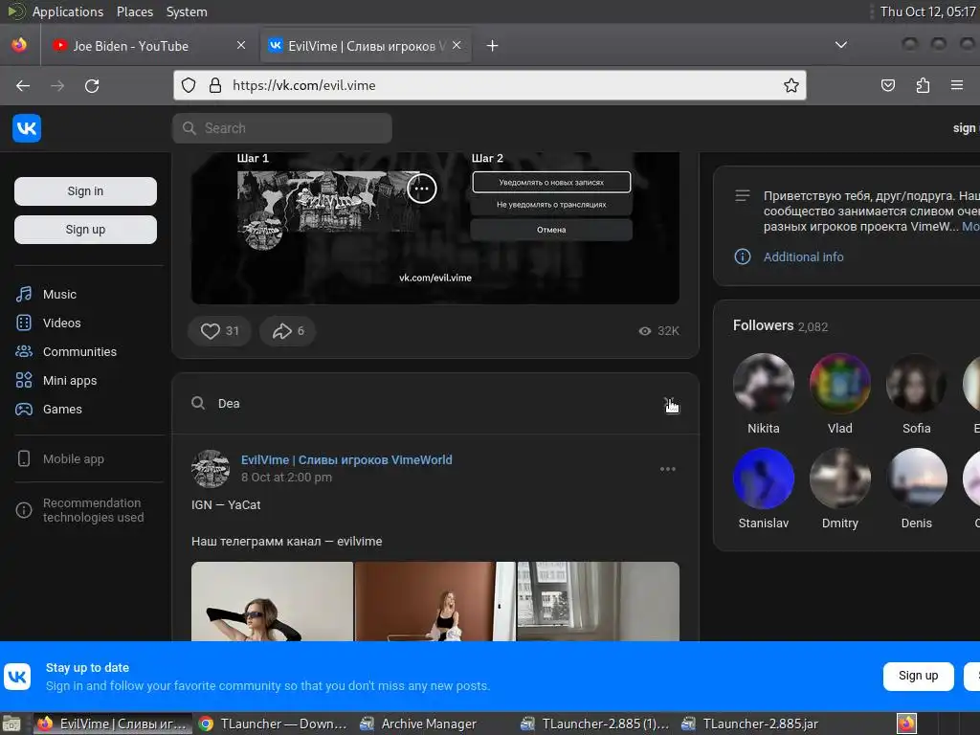The width and height of the screenshot is (980, 735).
Task: Click the tracking protection shield icon
Action: (x=189, y=85)
